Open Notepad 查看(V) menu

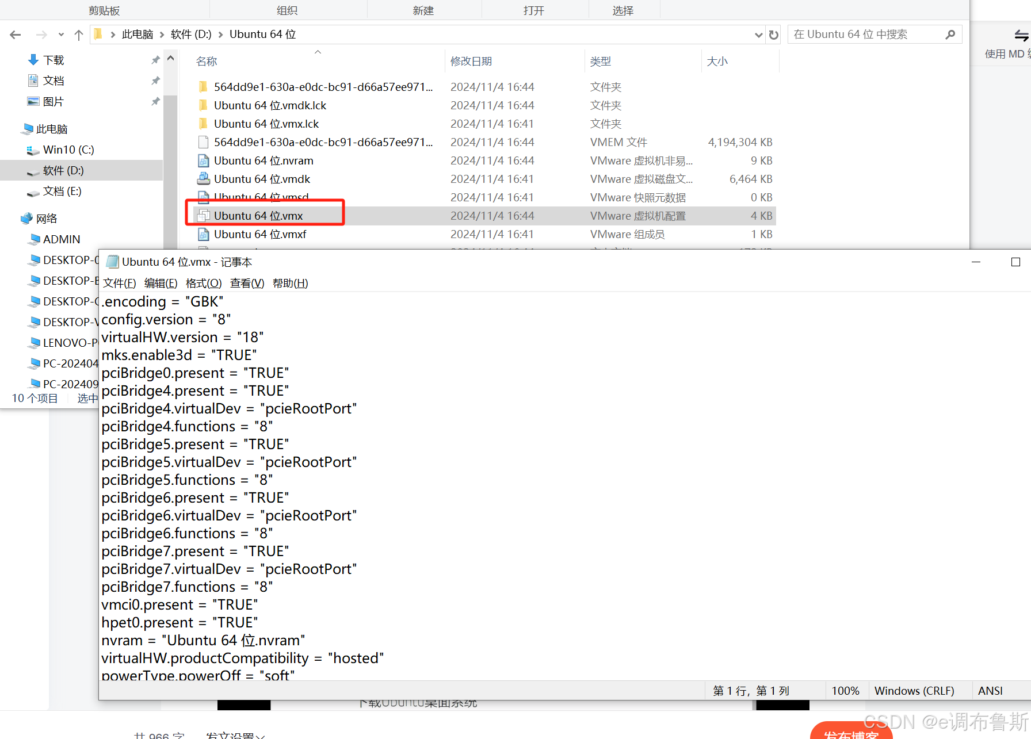tap(247, 283)
